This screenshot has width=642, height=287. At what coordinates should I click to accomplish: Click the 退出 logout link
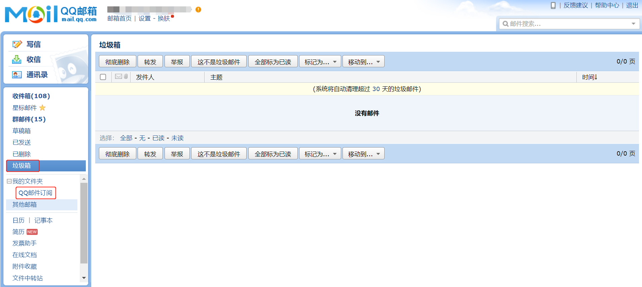point(632,5)
